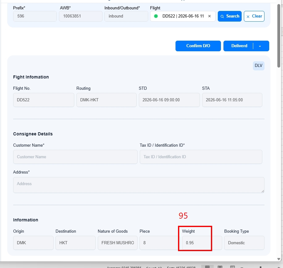Click inside the Address text area

click(x=139, y=185)
